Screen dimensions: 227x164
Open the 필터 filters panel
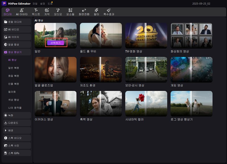[96, 12]
